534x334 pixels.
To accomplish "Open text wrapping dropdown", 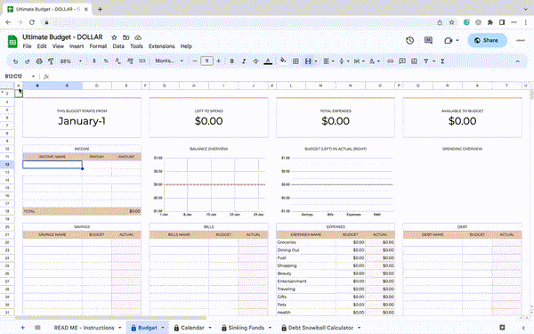I will [x=359, y=61].
